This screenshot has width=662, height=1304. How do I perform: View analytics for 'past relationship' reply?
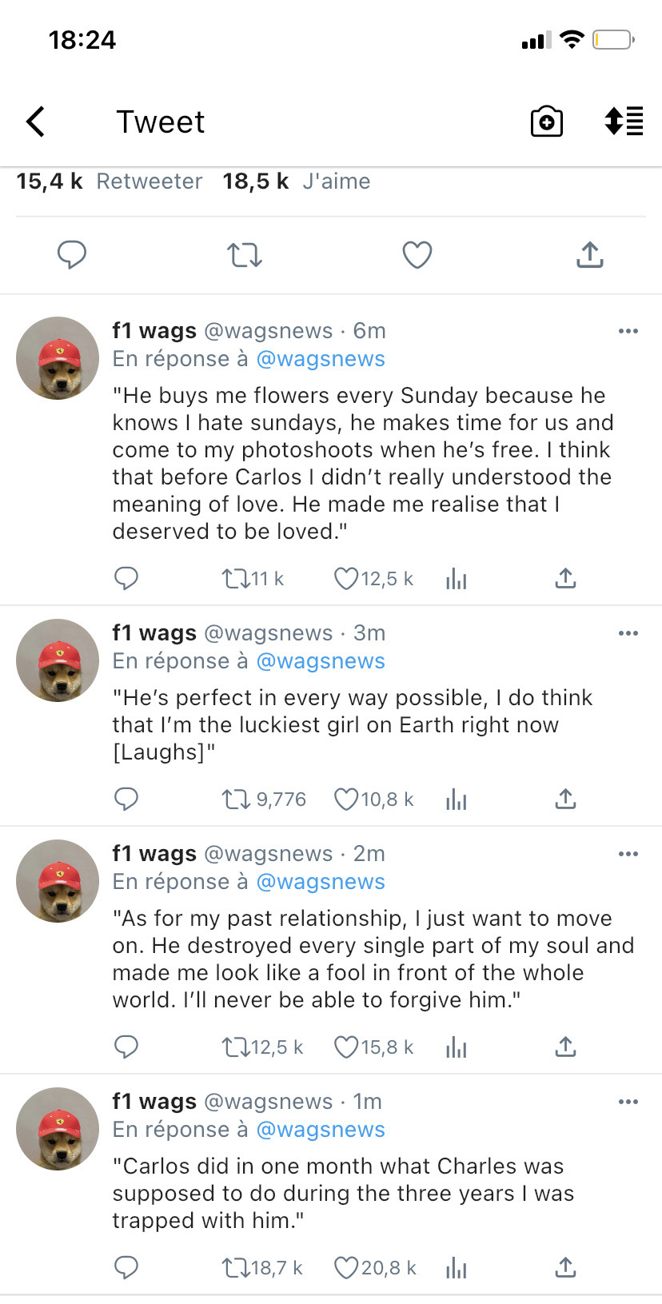tap(457, 1047)
